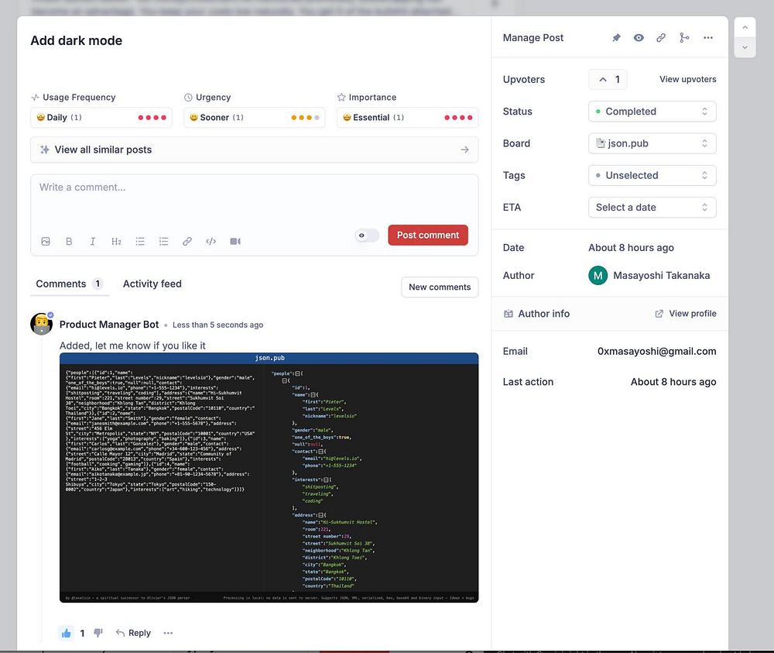Open the New comments sort button
Viewport: 774px width, 653px height.
tap(440, 287)
